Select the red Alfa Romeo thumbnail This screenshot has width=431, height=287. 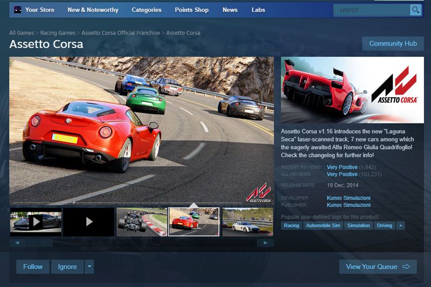194,222
